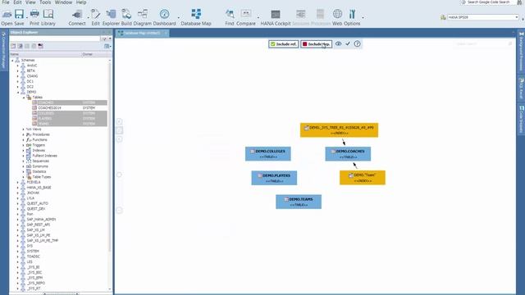Click the Google Code Search box

(x=489, y=2)
